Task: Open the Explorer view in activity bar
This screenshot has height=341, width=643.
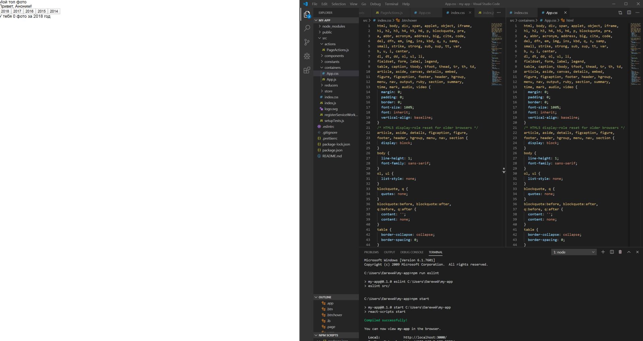Action: pos(307,14)
